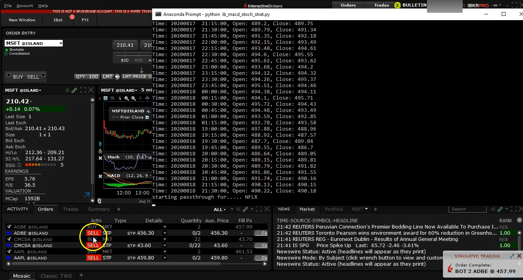Expand details dropdown for ADBE STP 456.30
The width and height of the screenshot is (523, 280).
tap(165, 233)
